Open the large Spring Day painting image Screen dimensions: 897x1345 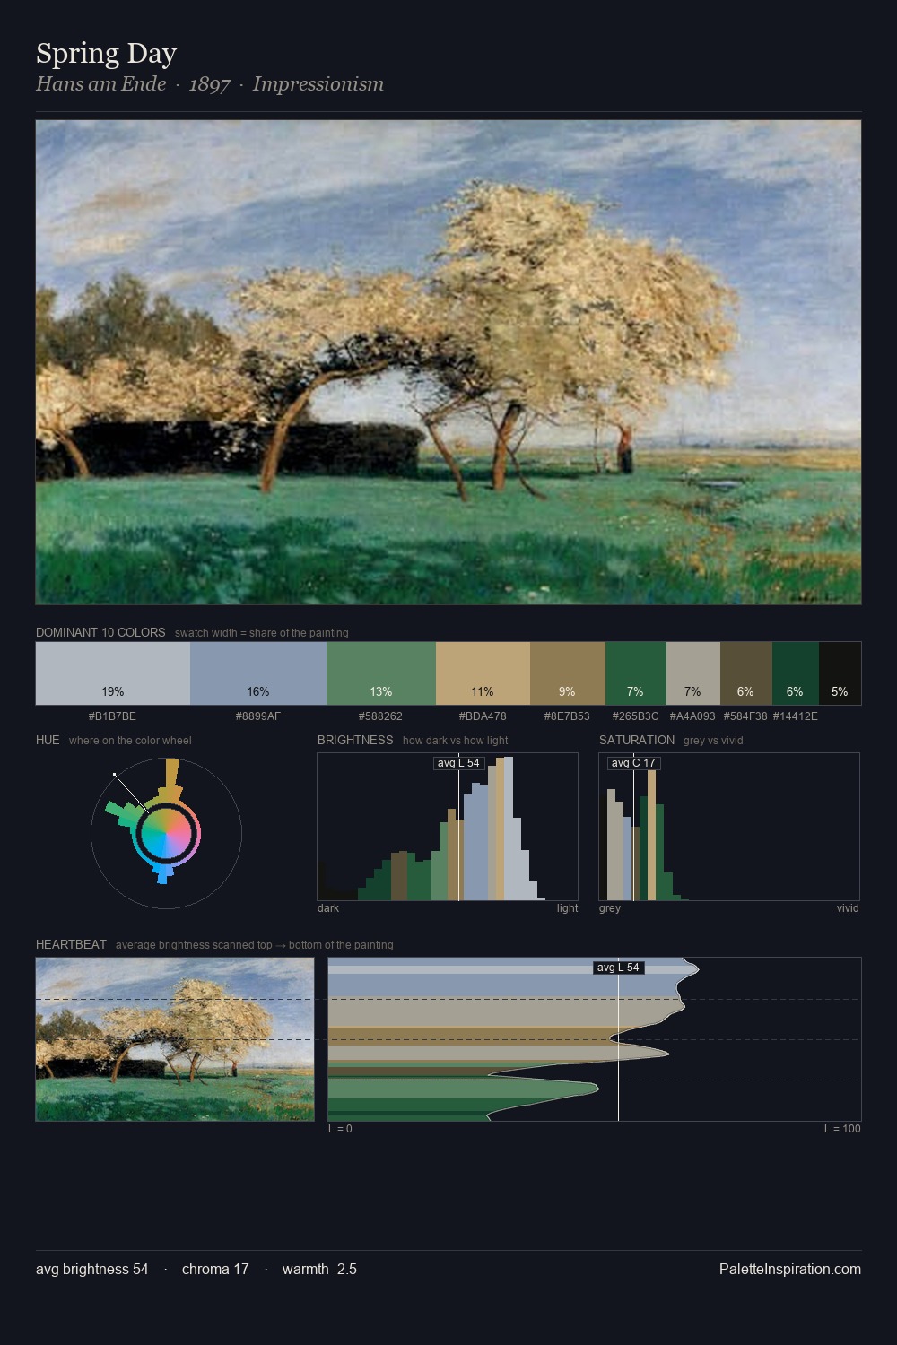[448, 362]
